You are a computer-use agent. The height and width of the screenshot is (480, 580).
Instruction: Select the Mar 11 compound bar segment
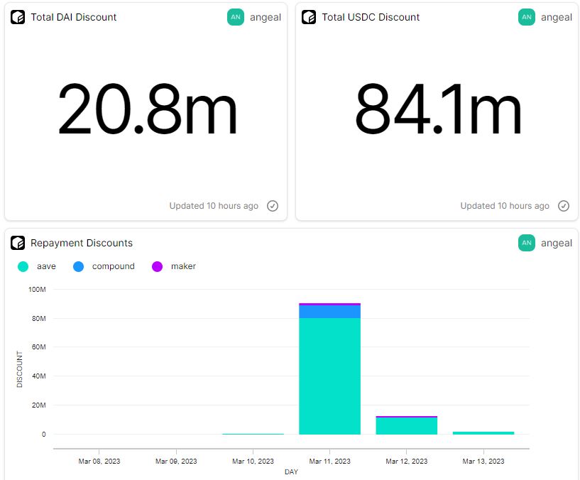click(x=329, y=312)
